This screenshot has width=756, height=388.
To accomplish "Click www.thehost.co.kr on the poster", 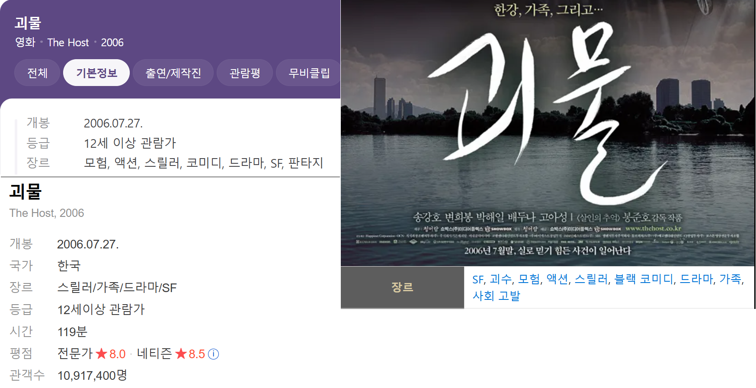I will tap(653, 228).
